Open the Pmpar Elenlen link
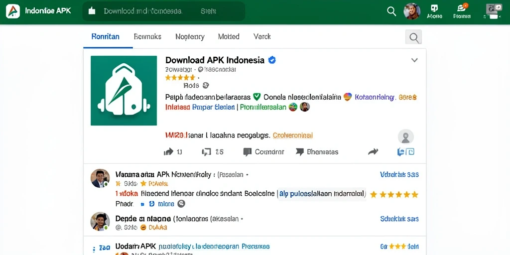 point(213,107)
